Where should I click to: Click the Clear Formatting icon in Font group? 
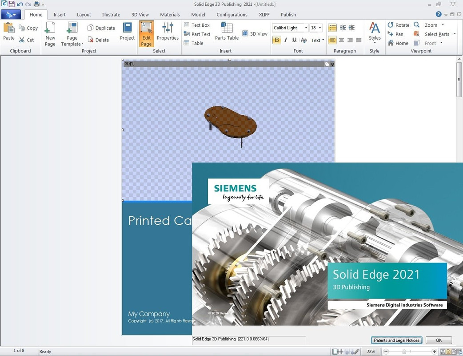pos(303,40)
